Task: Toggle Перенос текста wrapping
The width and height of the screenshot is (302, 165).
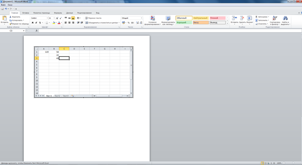Action: (x=93, y=18)
